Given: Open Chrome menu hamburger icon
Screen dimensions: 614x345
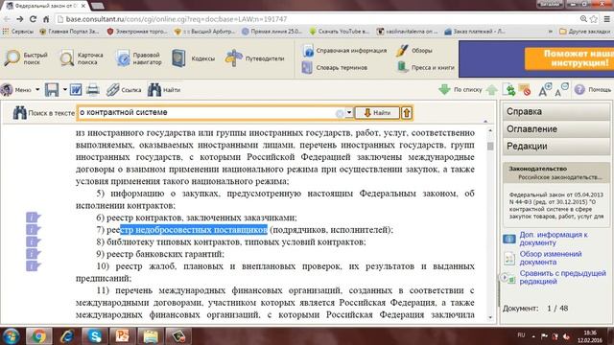Looking at the screenshot, I should (x=606, y=19).
